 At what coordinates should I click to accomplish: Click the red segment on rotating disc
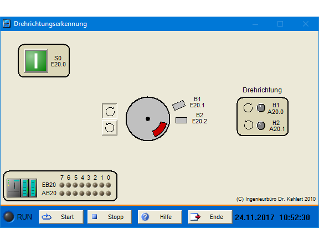(x=159, y=129)
